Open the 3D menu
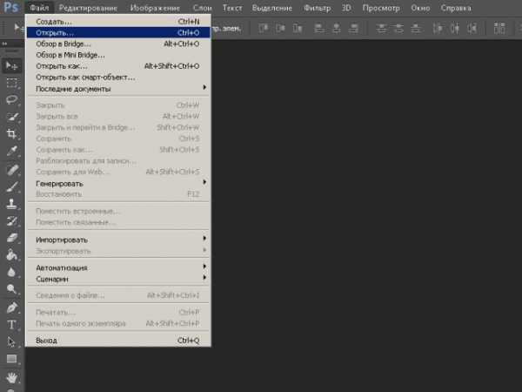 pos(346,8)
